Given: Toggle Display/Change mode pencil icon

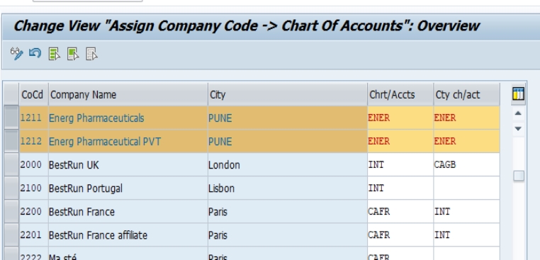Looking at the screenshot, I should coord(16,54).
